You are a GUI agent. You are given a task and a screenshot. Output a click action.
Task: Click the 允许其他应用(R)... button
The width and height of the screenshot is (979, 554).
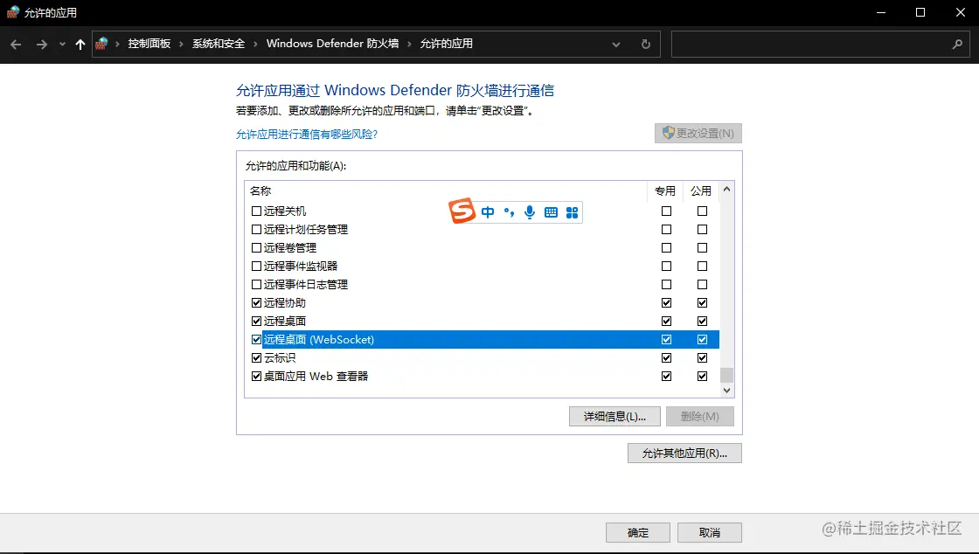pyautogui.click(x=685, y=453)
